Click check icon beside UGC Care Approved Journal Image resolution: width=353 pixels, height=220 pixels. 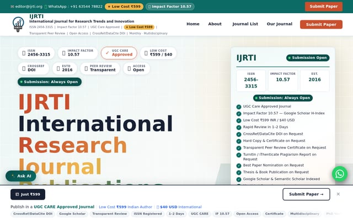point(239,107)
